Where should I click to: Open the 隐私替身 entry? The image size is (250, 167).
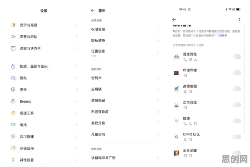pos(125,40)
